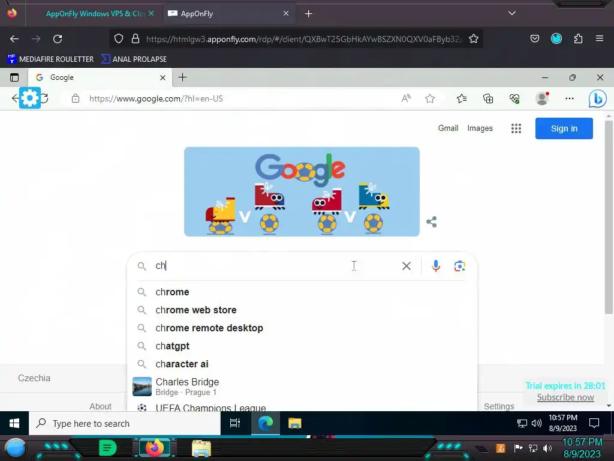Screen dimensions: 614x461
Task: Open the Firefox account avatar icon
Action: pos(556,38)
